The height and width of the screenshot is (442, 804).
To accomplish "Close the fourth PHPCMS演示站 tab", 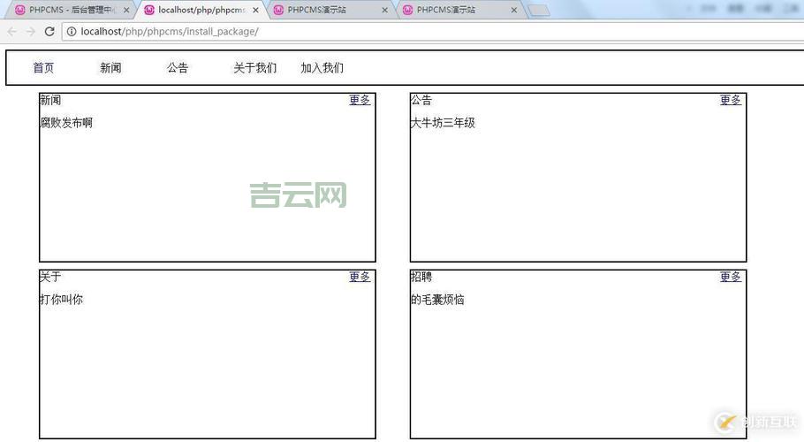I will pos(514,10).
